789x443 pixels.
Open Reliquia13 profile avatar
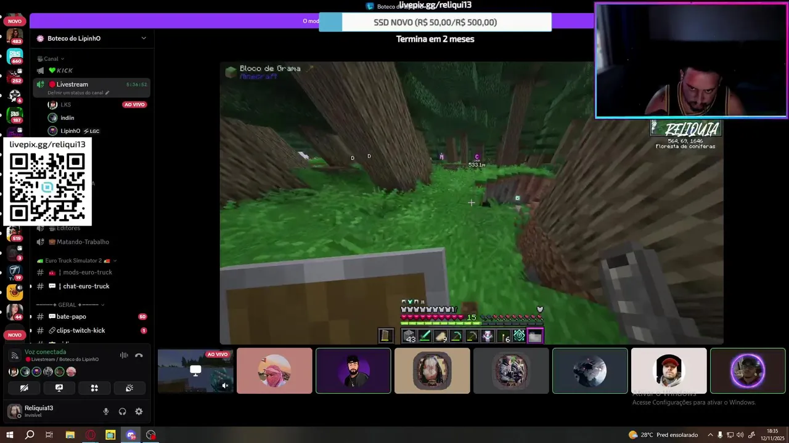pos(14,411)
